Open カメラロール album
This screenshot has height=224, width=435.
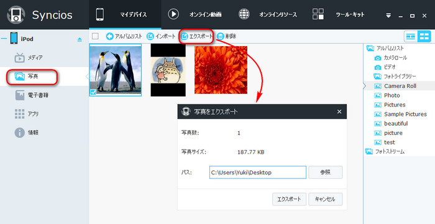coord(395,58)
